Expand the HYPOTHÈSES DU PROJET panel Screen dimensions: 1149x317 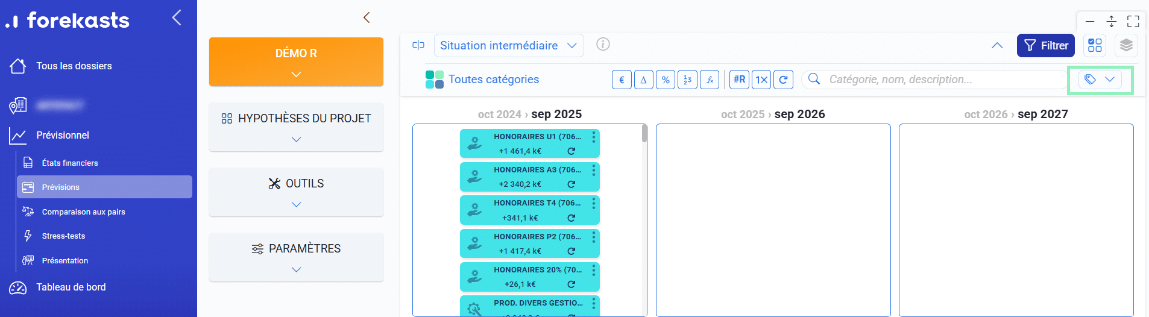click(x=296, y=127)
